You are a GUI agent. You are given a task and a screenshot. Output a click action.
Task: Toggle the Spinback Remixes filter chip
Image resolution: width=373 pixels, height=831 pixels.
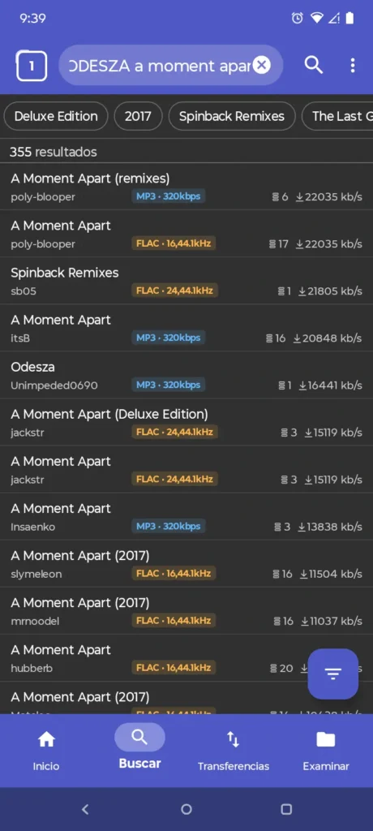pyautogui.click(x=232, y=116)
